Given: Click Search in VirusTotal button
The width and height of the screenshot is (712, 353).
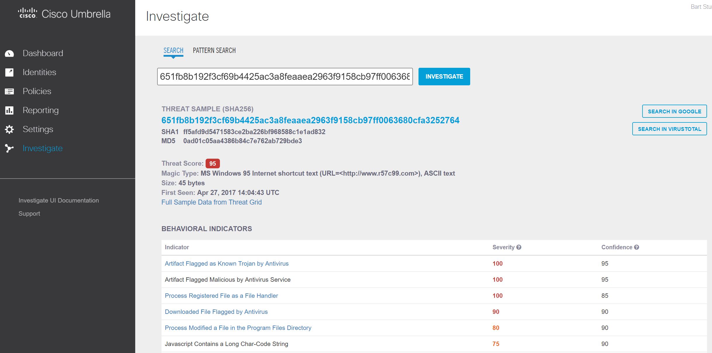Looking at the screenshot, I should coord(669,129).
